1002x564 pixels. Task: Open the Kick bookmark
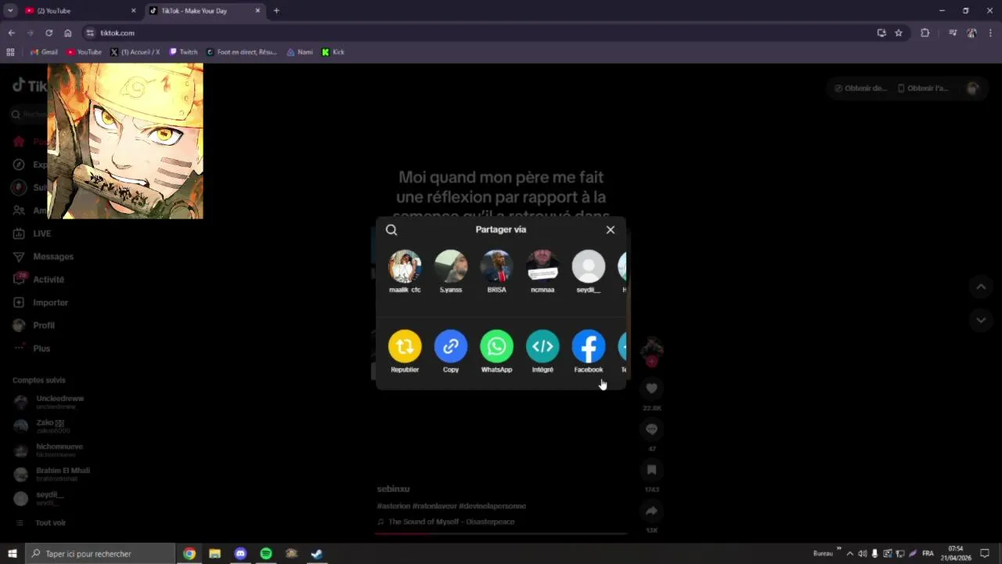[333, 52]
